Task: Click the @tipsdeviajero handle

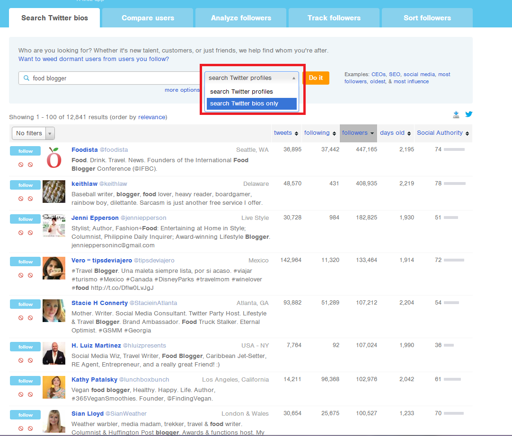Action: (x=154, y=261)
